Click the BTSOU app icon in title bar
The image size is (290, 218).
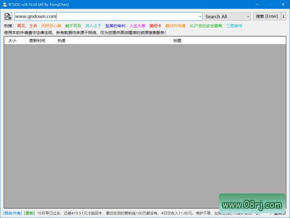[5, 4]
